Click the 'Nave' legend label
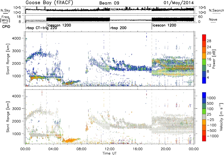 [x=213, y=19]
